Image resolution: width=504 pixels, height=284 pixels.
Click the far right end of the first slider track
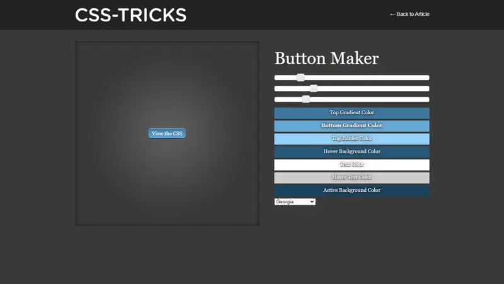[427, 78]
